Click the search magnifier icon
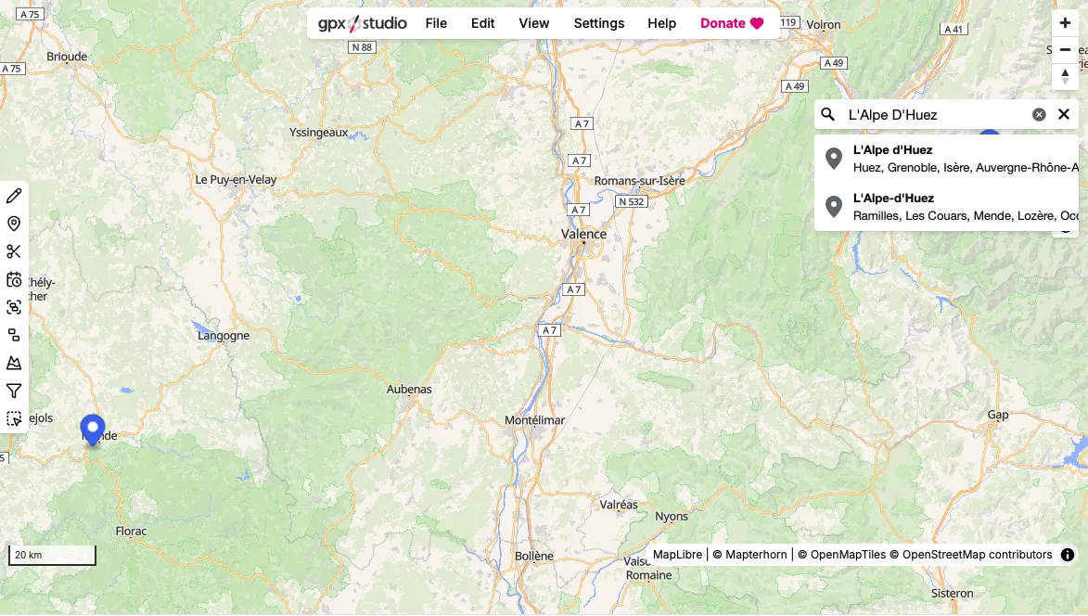 click(x=827, y=114)
